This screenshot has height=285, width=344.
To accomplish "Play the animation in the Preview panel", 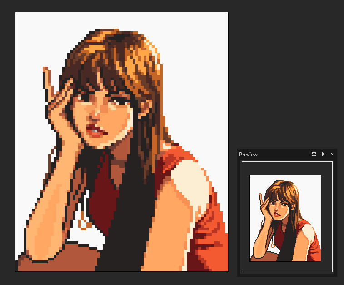I will click(323, 155).
